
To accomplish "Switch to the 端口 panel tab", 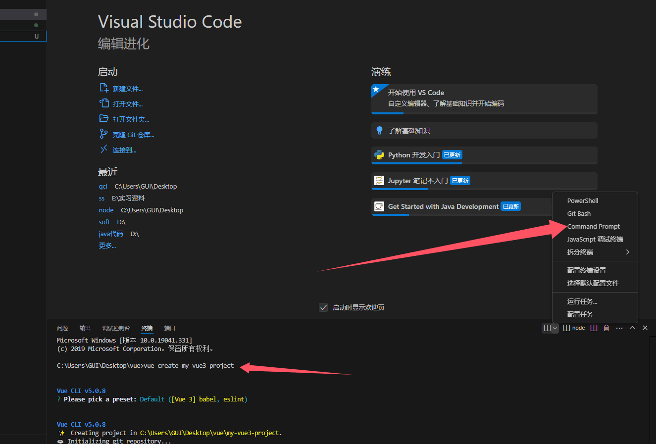I will coord(170,328).
